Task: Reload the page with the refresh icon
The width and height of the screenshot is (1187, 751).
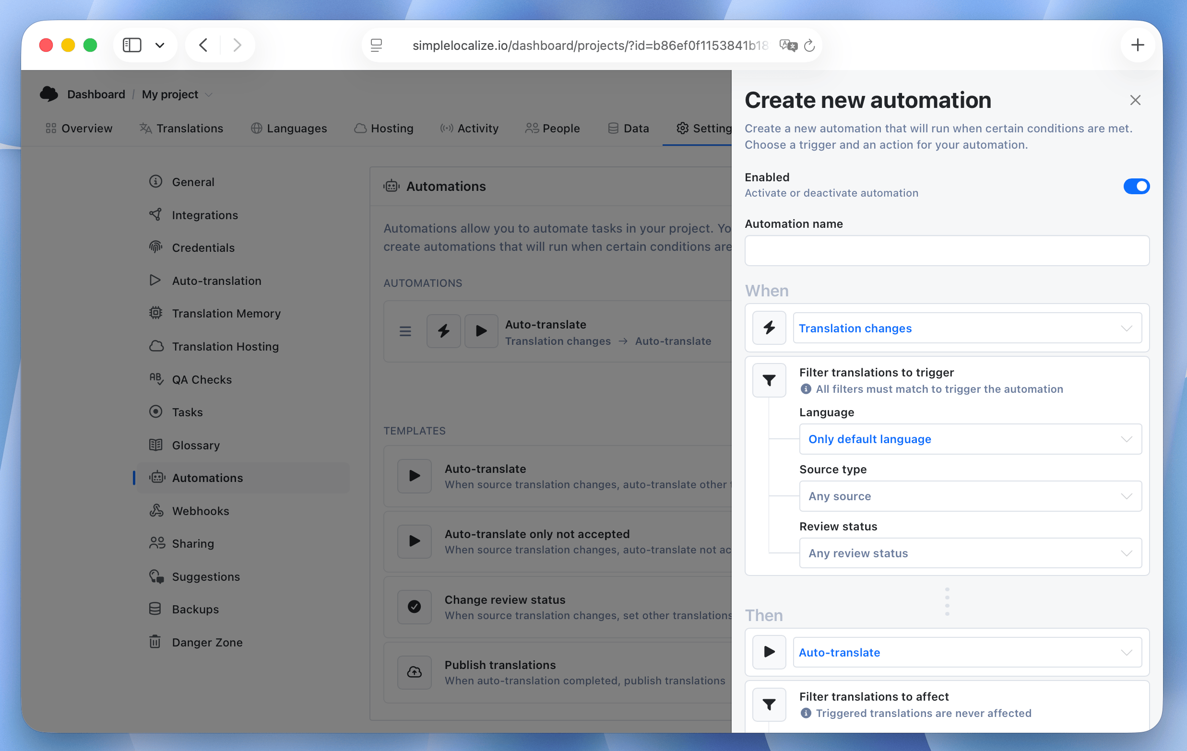Action: 809,46
